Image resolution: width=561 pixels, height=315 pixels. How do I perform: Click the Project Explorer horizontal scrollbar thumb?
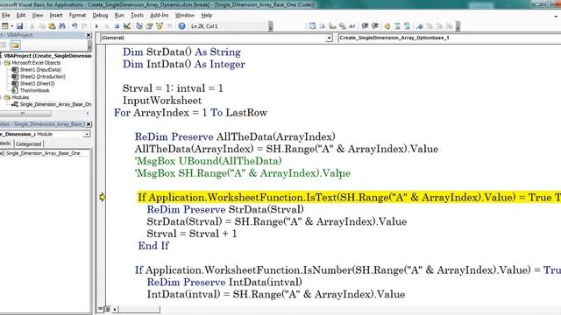click(x=25, y=114)
